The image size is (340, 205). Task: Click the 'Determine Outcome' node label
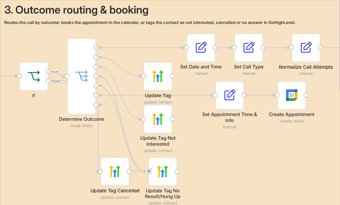click(x=81, y=119)
